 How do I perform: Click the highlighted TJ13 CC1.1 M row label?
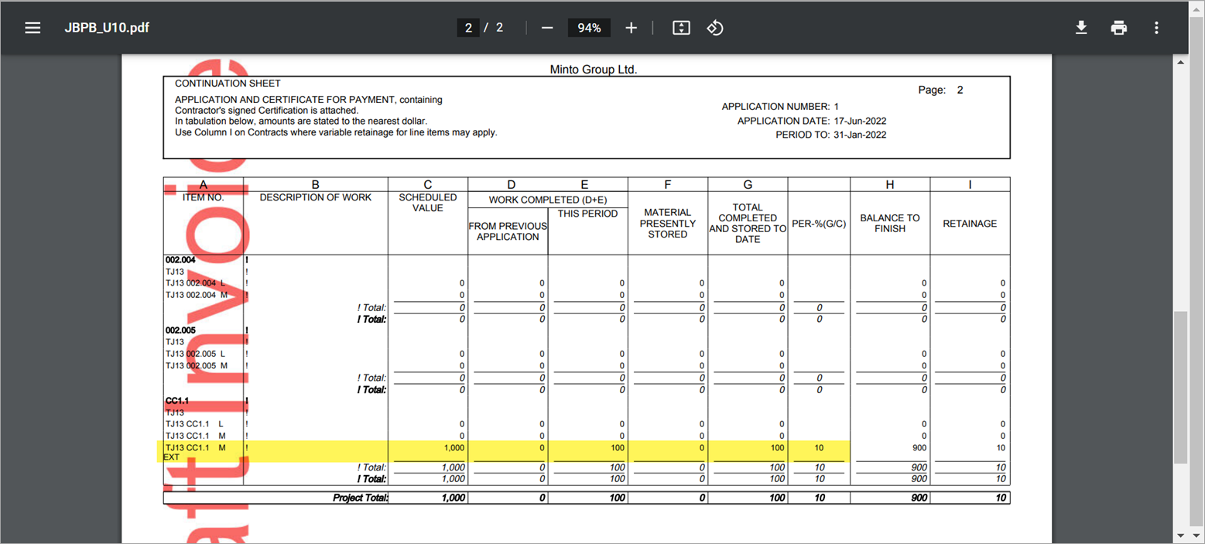click(196, 447)
